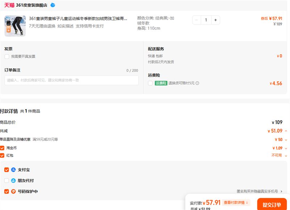
Task: Enable the 我需要开具发票 invoice checkbox
Action: click(x=7, y=57)
